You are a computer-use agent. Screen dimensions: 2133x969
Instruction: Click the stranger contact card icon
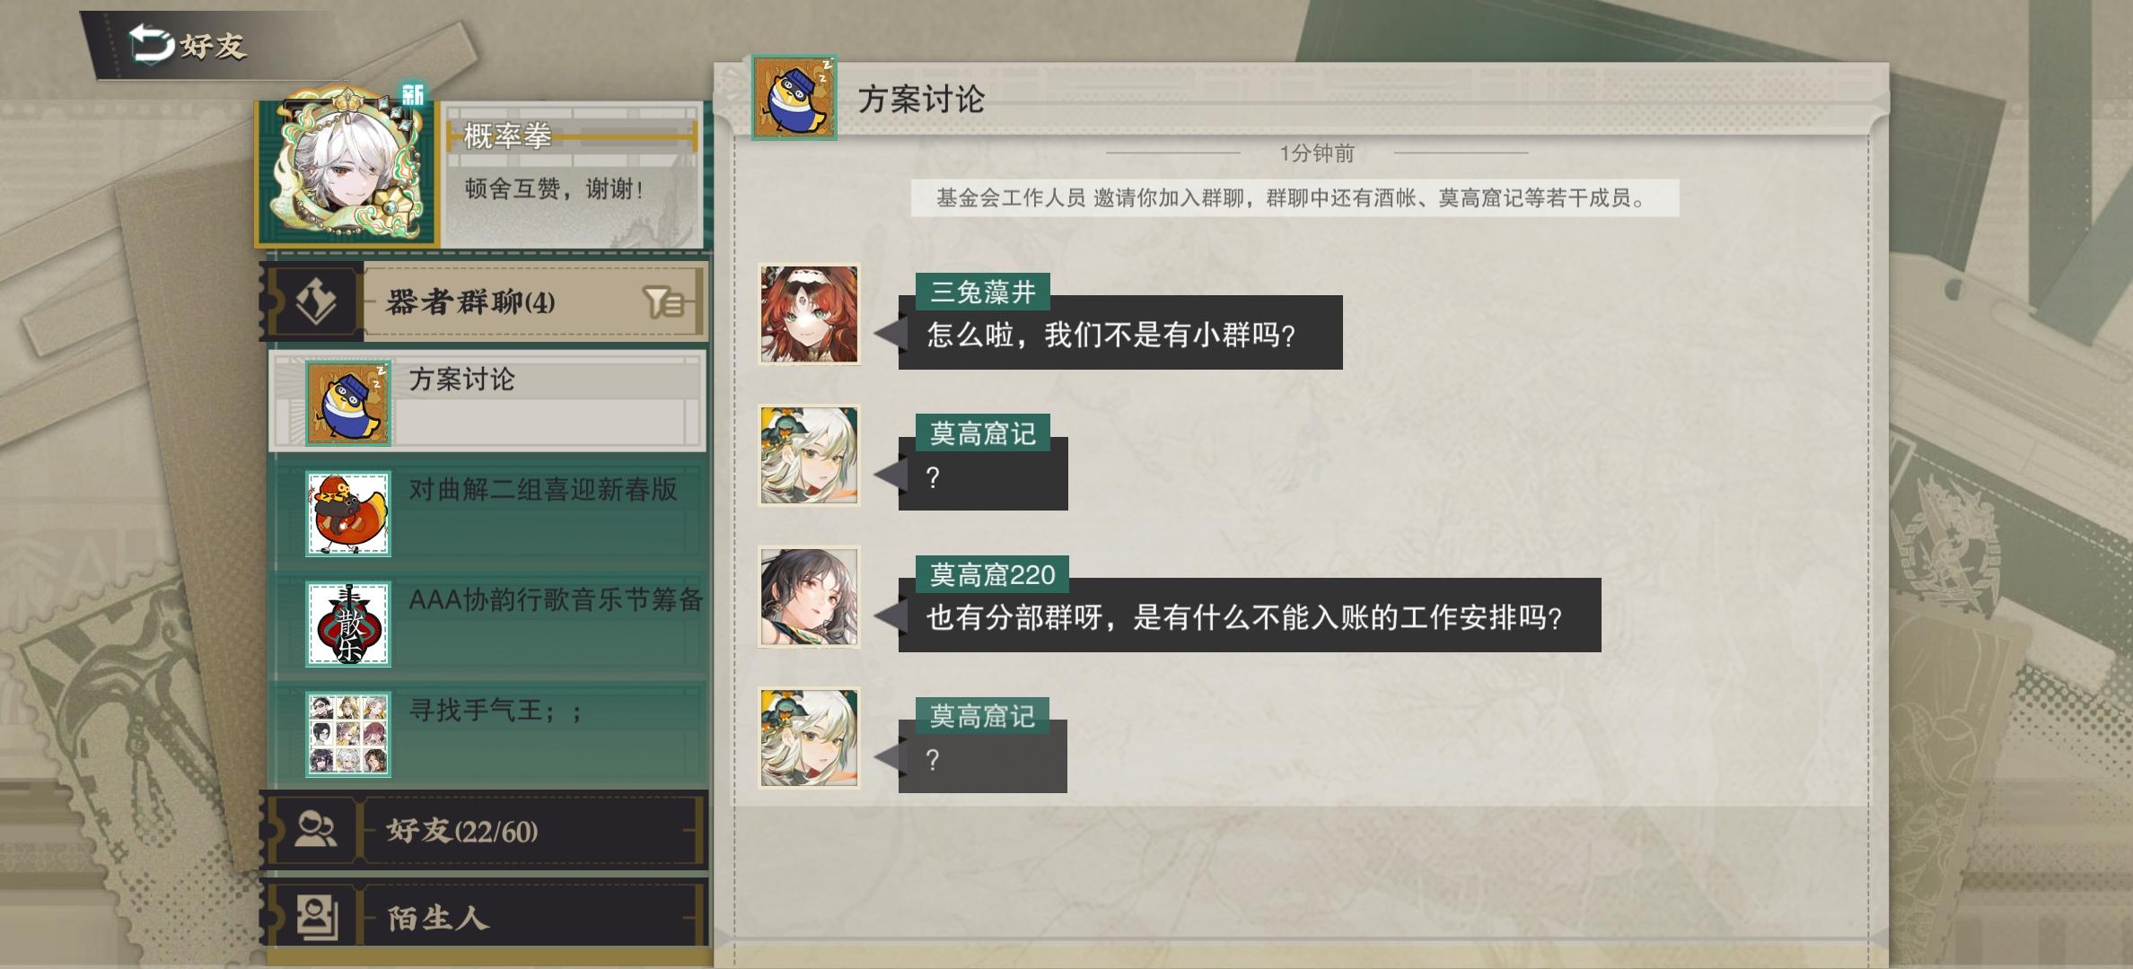[316, 917]
